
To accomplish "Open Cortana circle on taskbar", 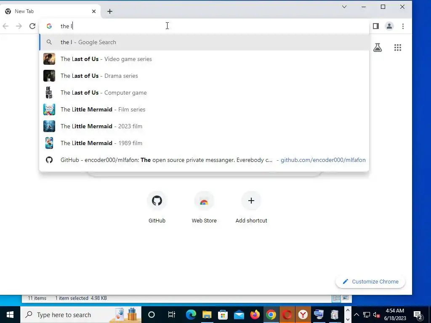I will pyautogui.click(x=152, y=315).
